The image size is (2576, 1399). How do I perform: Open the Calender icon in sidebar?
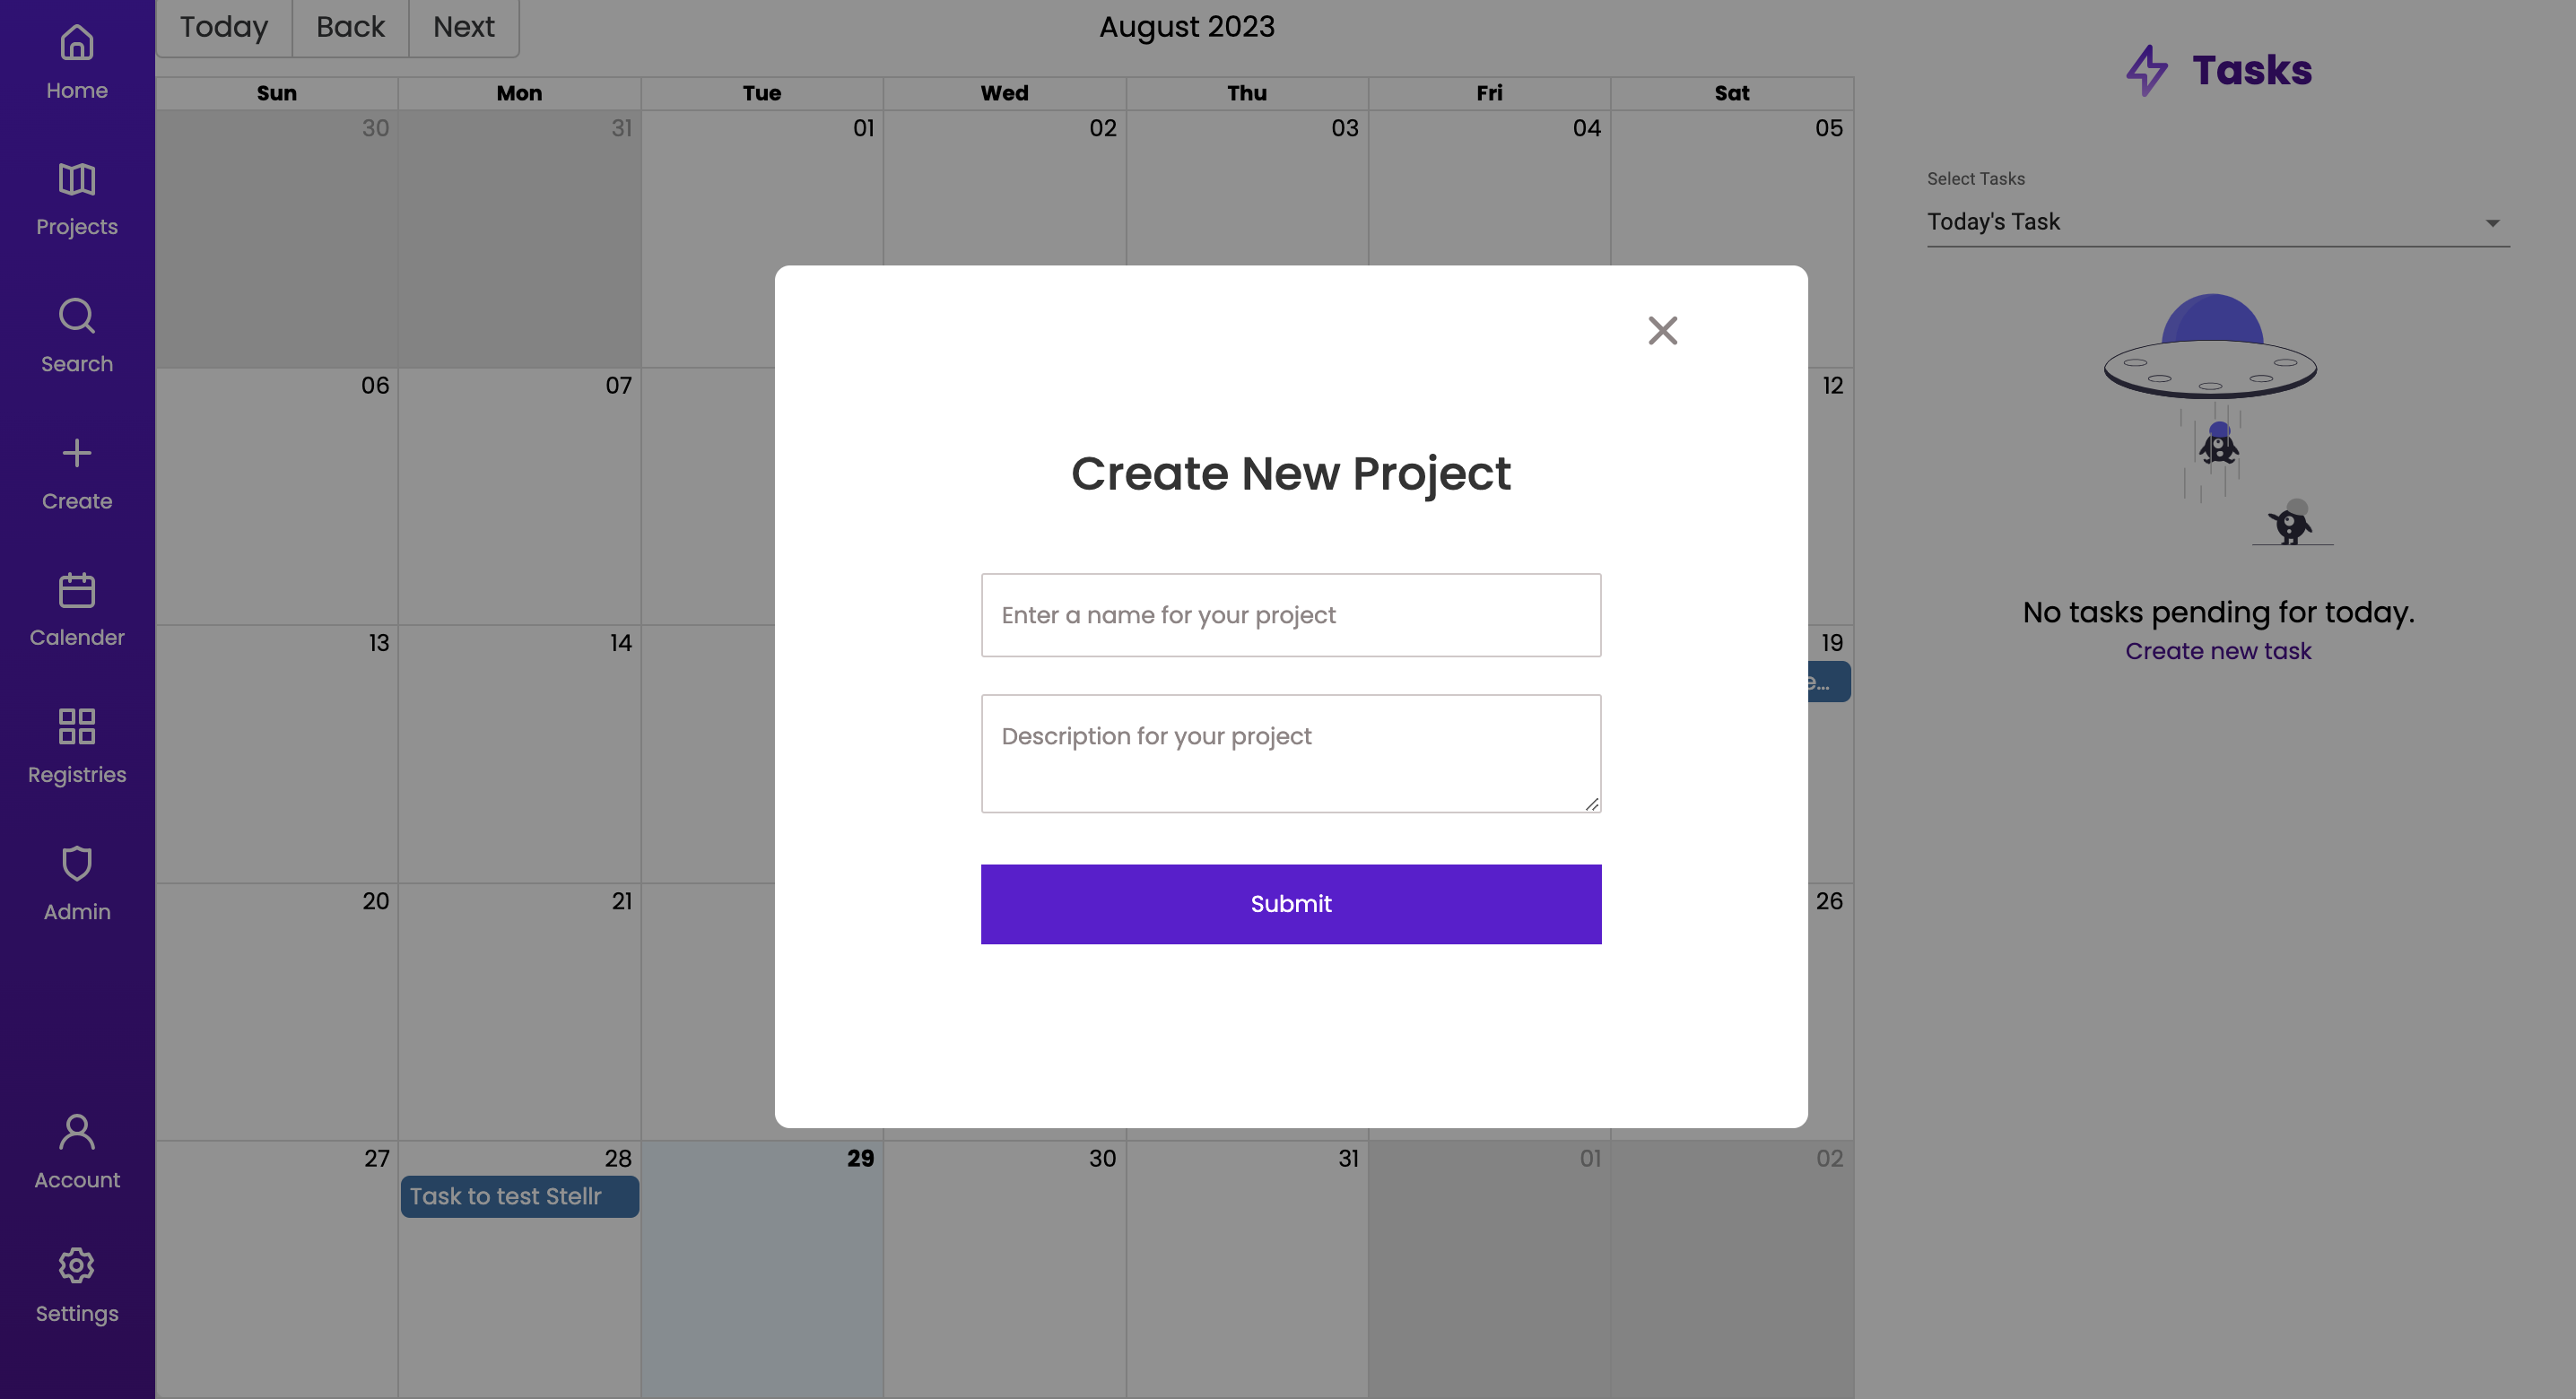point(77,590)
